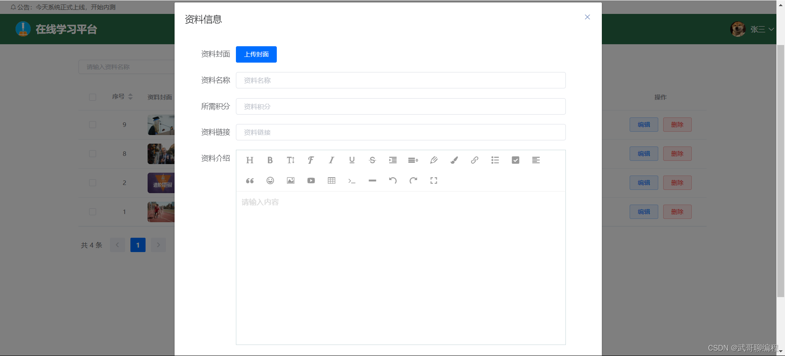Insert an image into editor

[291, 180]
